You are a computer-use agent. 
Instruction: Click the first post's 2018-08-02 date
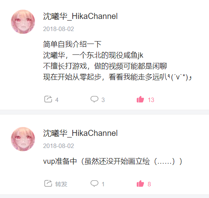[x=59, y=29]
